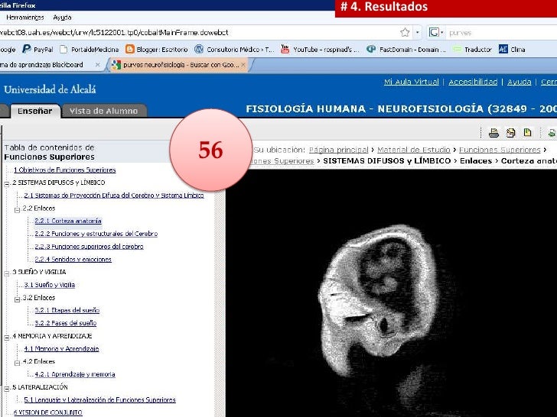
Task: Click the WordPress Consultorio Médico bookmark icon
Action: pos(199,50)
